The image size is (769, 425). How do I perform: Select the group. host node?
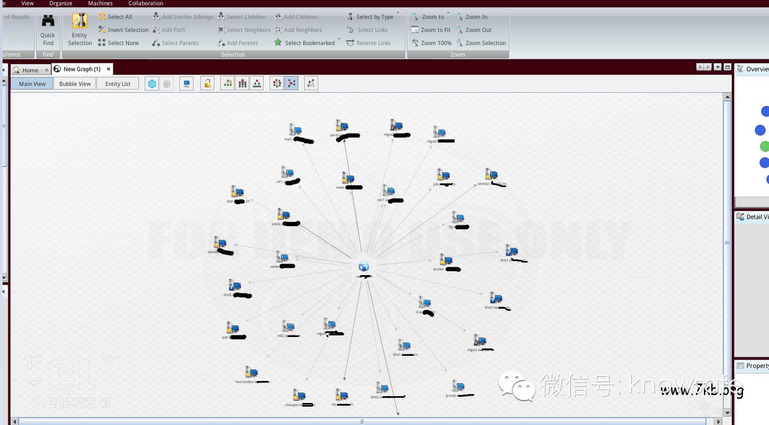click(458, 386)
